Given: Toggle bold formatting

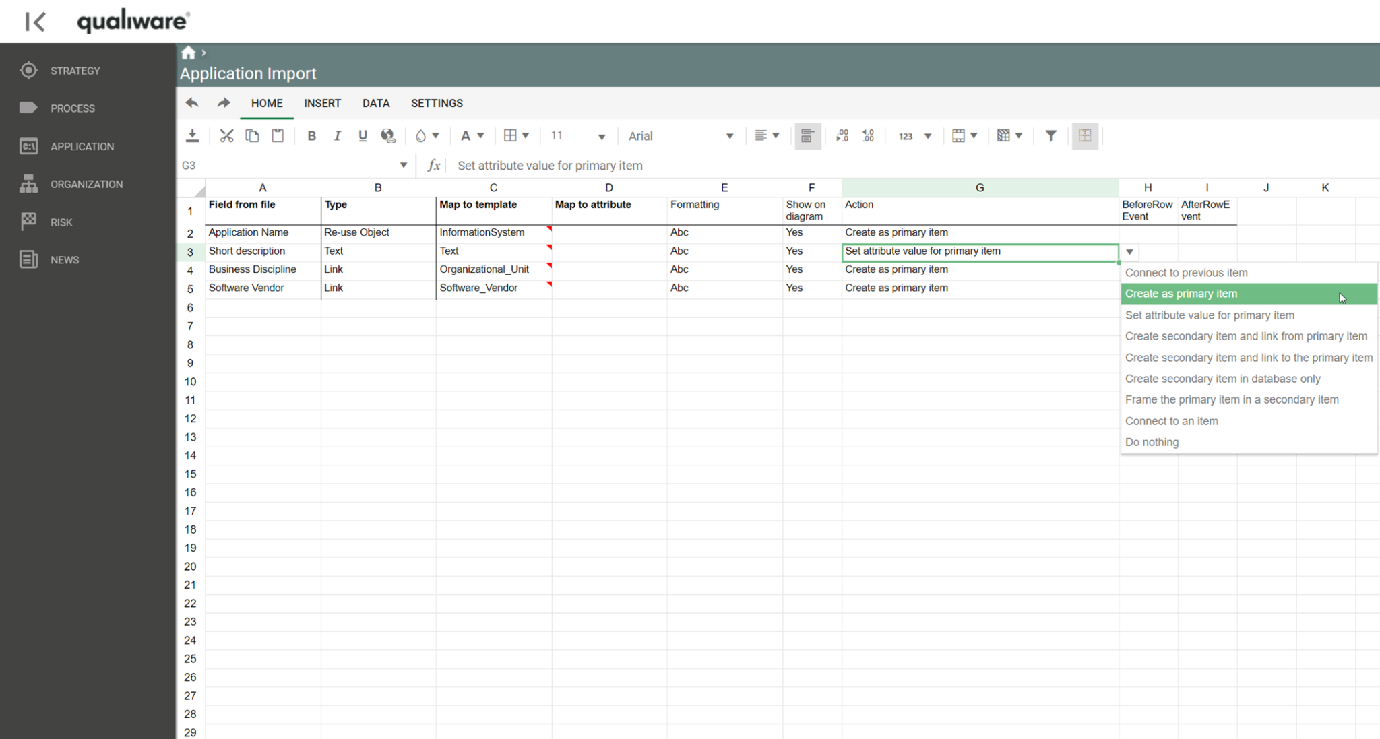Looking at the screenshot, I should click(312, 135).
